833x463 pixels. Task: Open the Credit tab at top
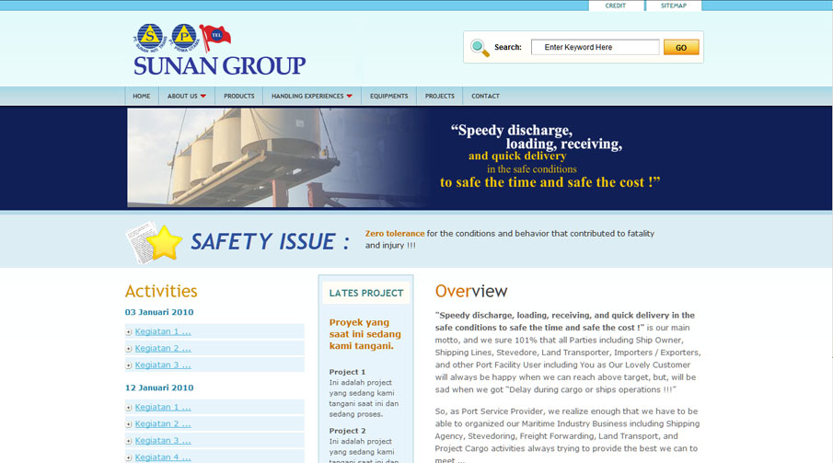point(616,6)
